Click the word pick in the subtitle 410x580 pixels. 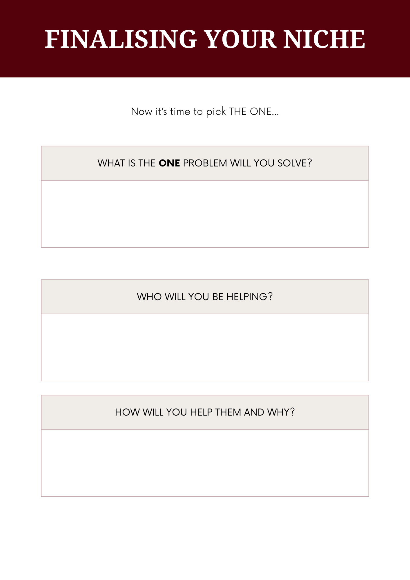[x=216, y=112]
